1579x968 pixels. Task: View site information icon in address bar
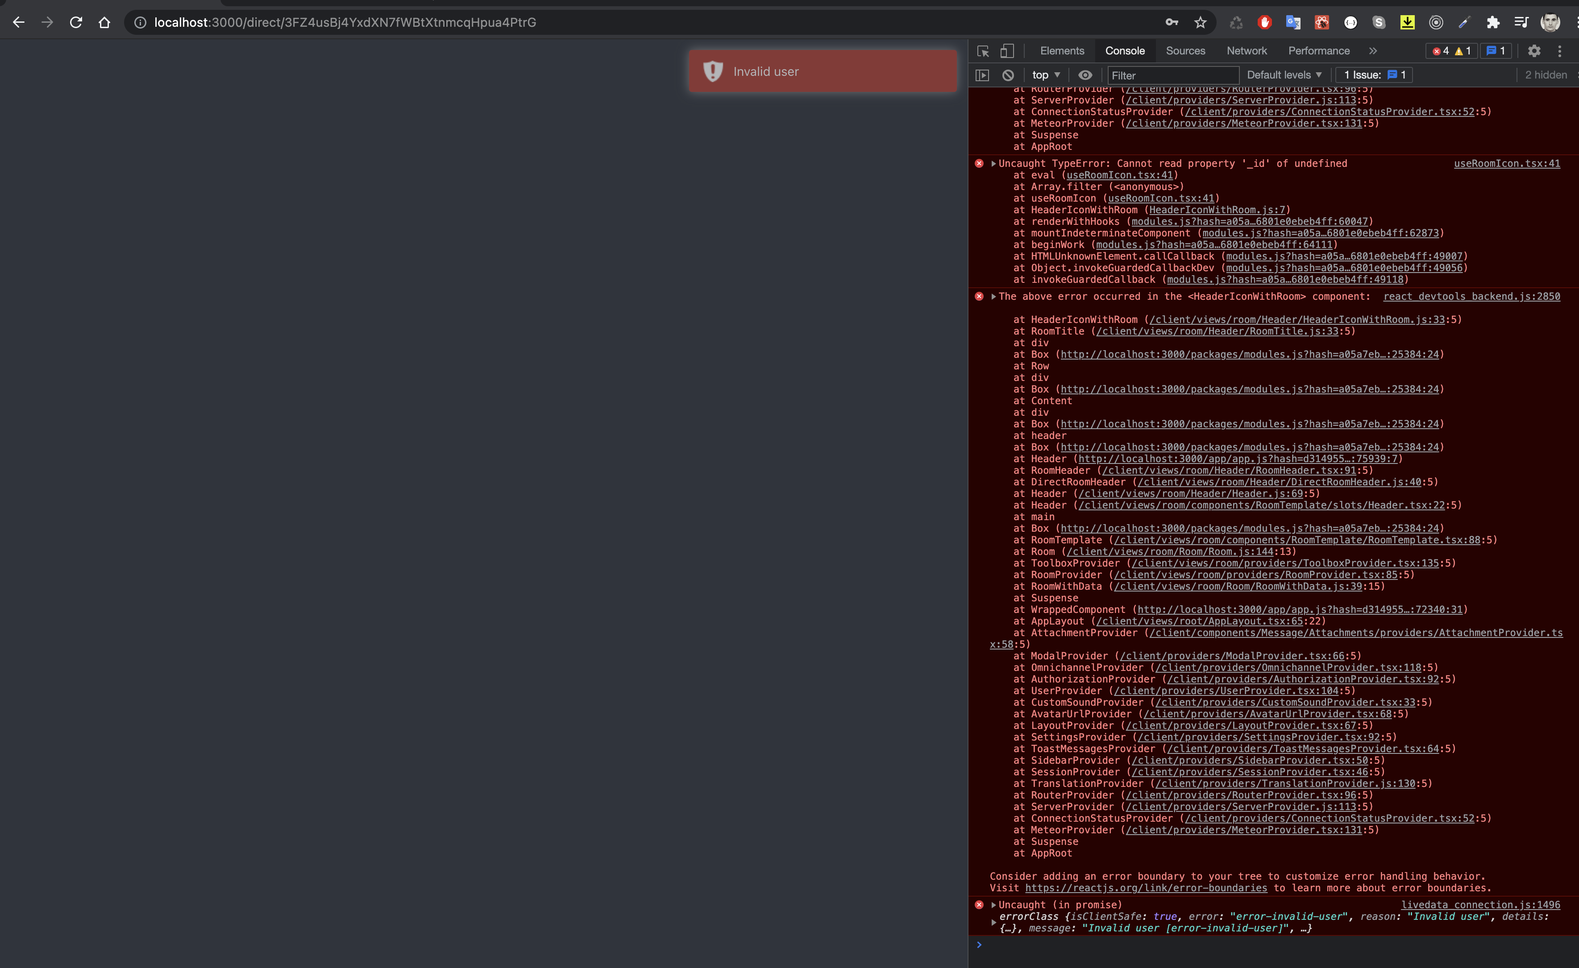pyautogui.click(x=140, y=22)
